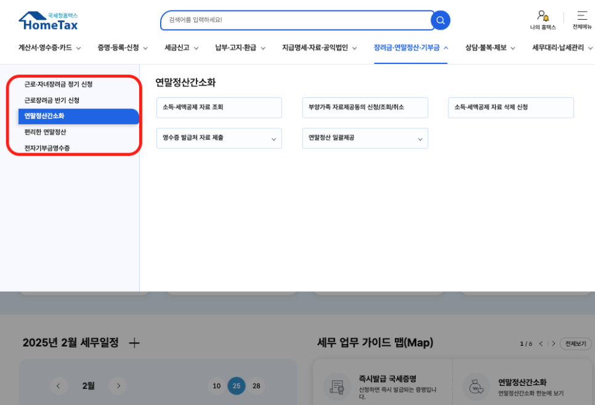Open 부양가족 자료제공동의 신청/조회/취소
The image size is (595, 405).
coord(365,108)
